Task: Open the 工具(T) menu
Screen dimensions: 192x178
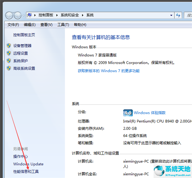Action: point(63,25)
